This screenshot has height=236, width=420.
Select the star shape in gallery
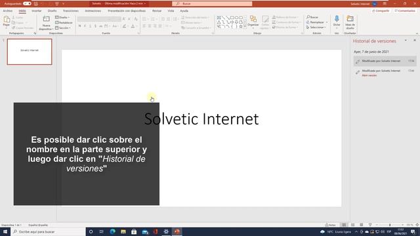pos(241,26)
